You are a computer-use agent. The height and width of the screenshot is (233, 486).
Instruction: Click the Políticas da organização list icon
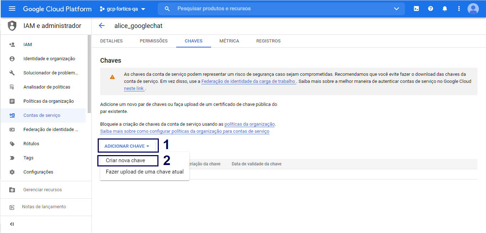click(x=12, y=101)
